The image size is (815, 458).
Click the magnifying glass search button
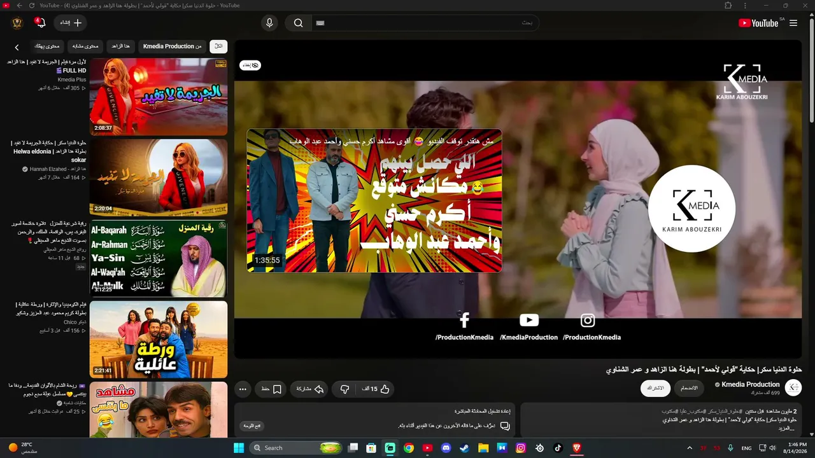298,23
